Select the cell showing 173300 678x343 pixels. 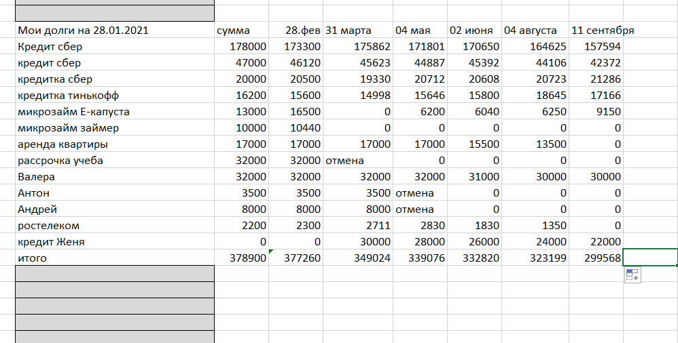click(x=296, y=46)
